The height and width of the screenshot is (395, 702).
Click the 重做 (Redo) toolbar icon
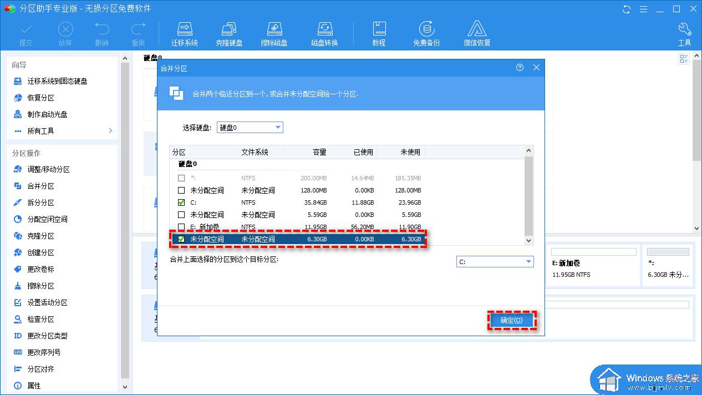click(138, 33)
